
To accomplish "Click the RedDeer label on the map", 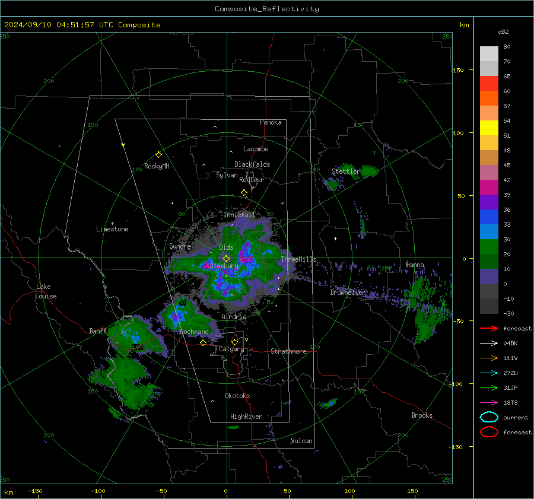I will [x=252, y=180].
